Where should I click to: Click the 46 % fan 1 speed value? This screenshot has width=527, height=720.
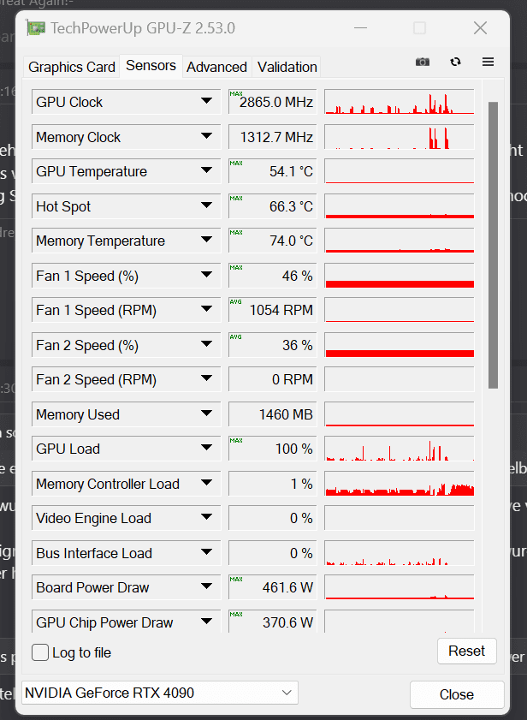(x=273, y=275)
